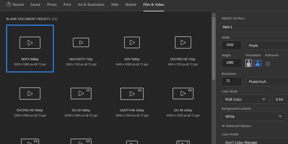Choose the DVCPRO HD 1080p preset icon
This screenshot has width=288, height=144.
30,93
